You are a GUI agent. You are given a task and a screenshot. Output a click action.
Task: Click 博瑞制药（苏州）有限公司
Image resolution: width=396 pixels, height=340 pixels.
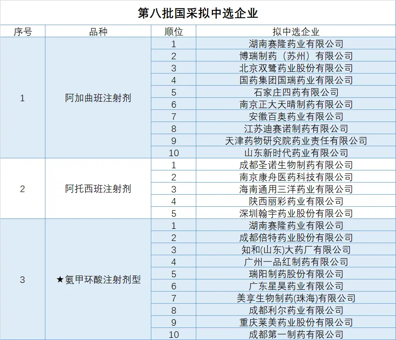(296, 56)
